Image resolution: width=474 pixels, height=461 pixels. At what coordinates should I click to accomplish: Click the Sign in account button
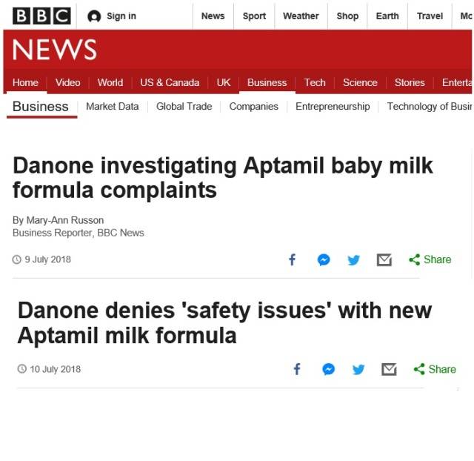click(x=112, y=16)
